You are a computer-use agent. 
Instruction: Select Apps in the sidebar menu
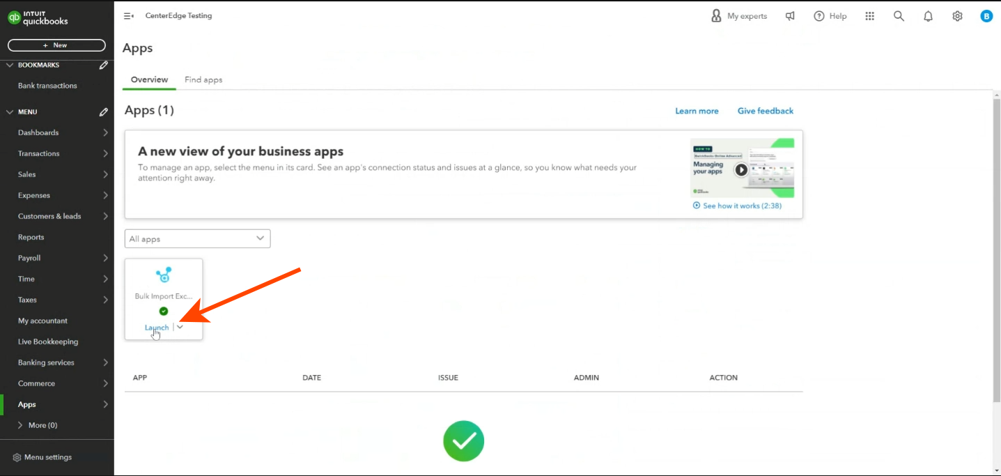pyautogui.click(x=27, y=404)
